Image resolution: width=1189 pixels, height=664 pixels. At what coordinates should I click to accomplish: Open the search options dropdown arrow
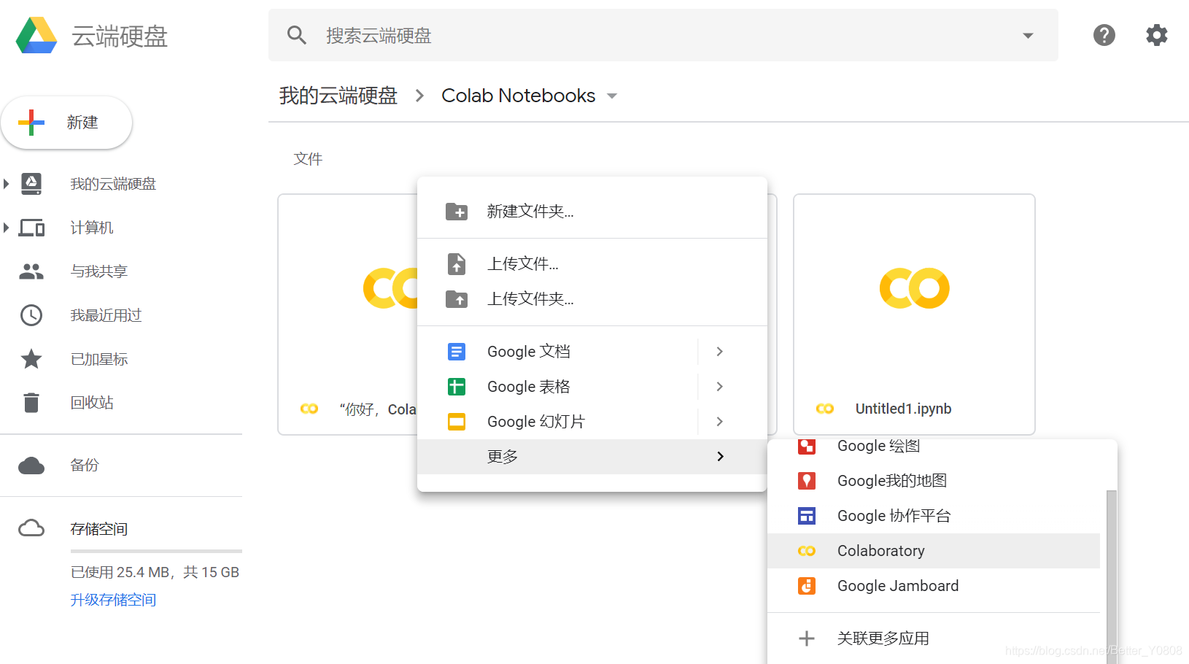pos(1028,35)
